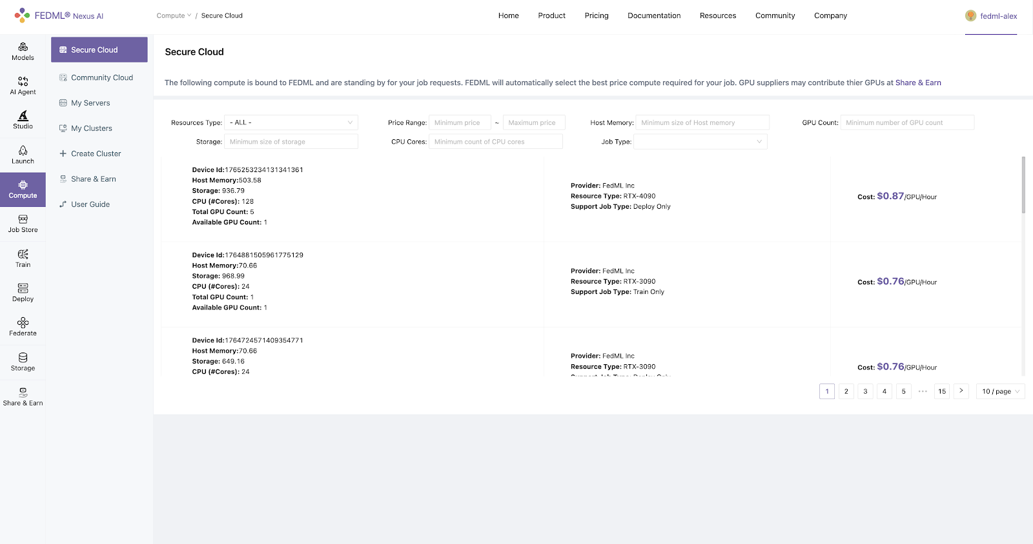The width and height of the screenshot is (1033, 544).
Task: Open the Job Type dropdown
Action: click(x=701, y=141)
